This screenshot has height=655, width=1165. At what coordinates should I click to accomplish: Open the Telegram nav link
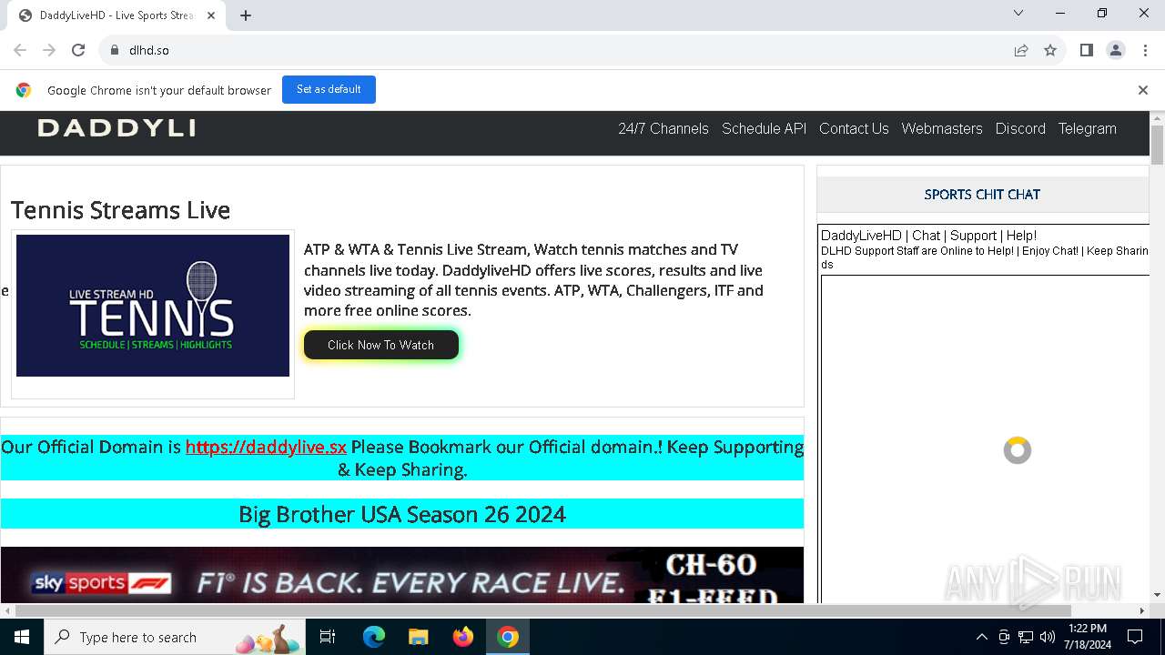(1087, 128)
